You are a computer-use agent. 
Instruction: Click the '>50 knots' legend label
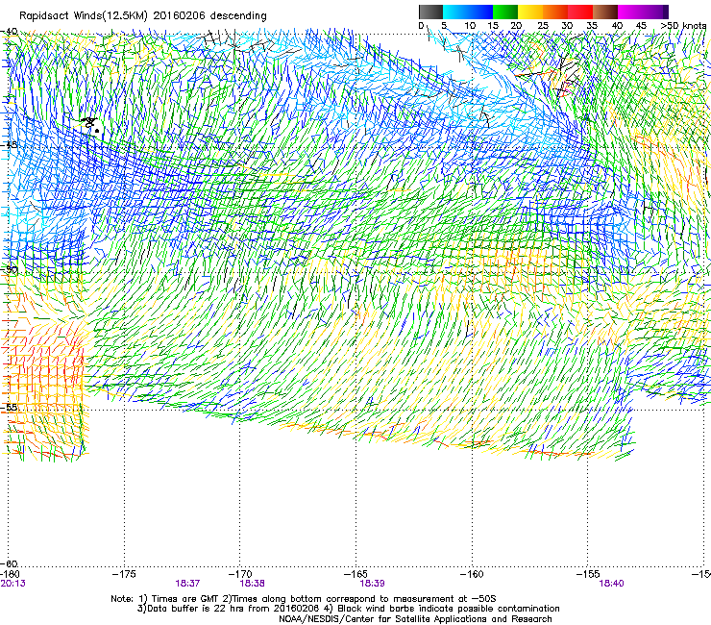pyautogui.click(x=683, y=26)
